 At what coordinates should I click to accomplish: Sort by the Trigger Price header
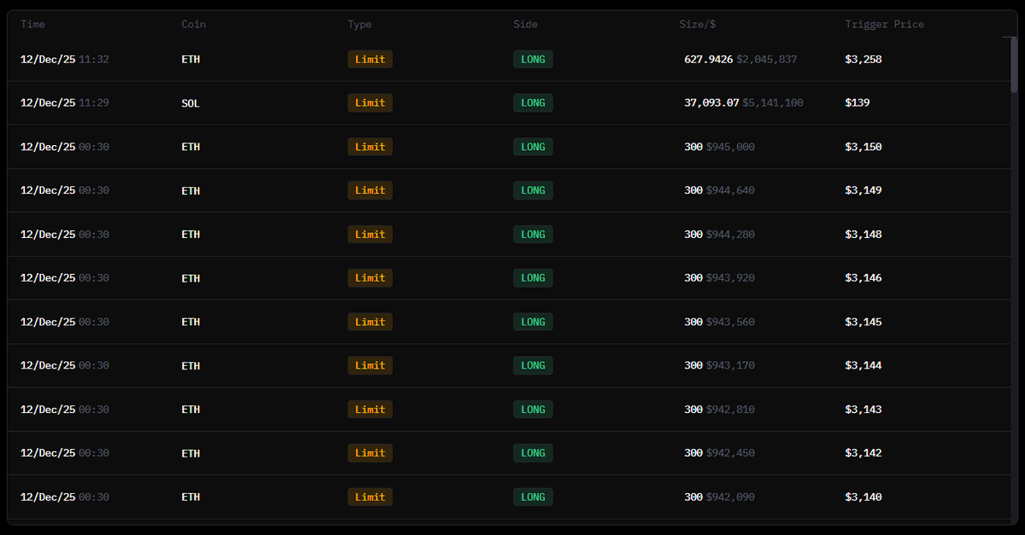click(884, 25)
